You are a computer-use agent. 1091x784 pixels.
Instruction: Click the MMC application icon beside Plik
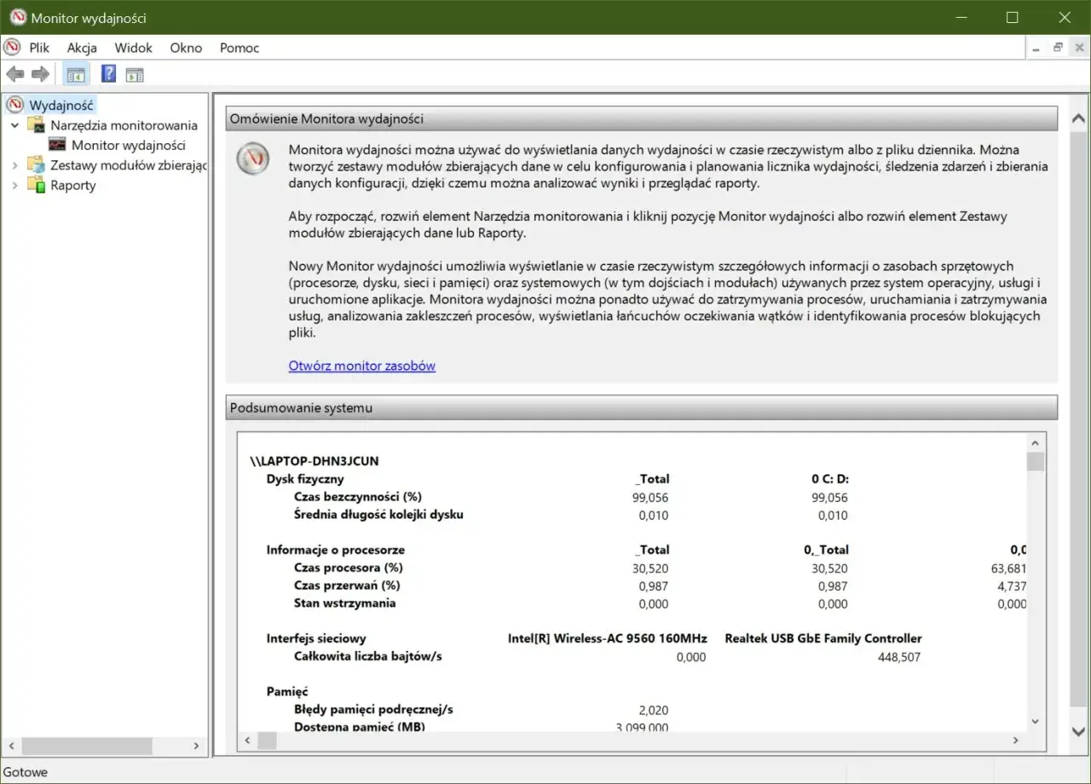[10, 47]
